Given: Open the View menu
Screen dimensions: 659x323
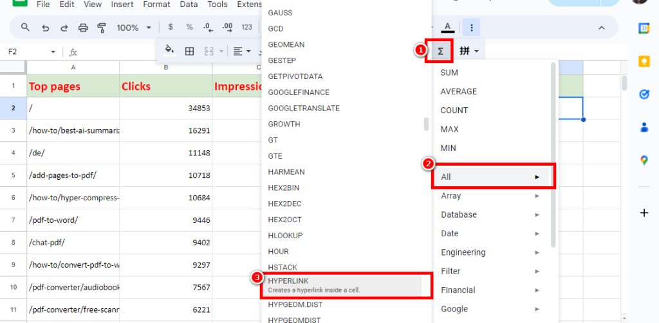Looking at the screenshot, I should (x=93, y=4).
